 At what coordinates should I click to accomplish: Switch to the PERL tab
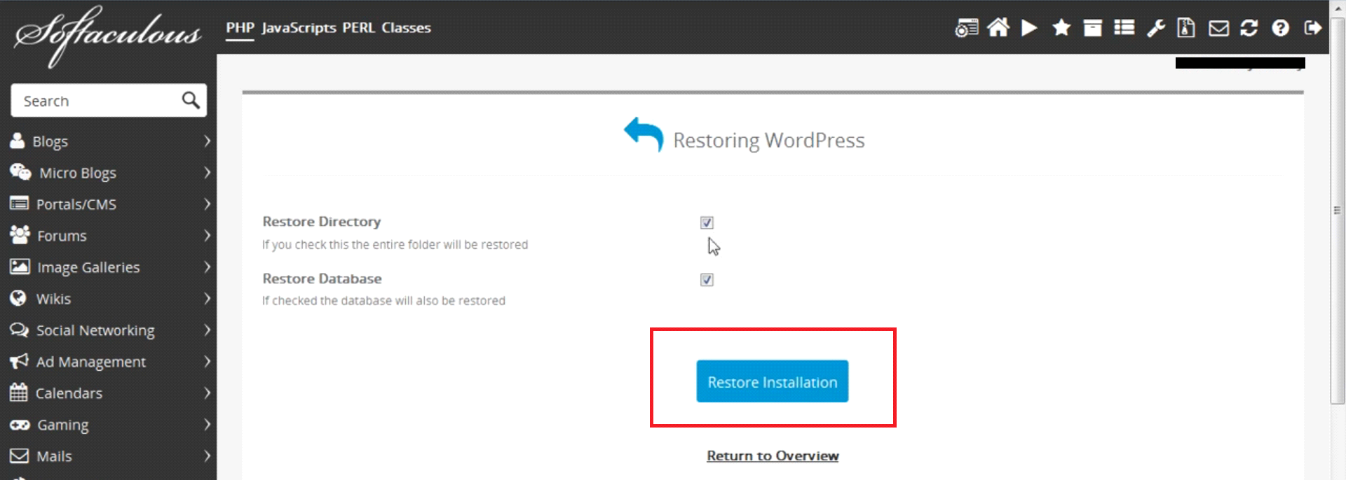[x=358, y=28]
